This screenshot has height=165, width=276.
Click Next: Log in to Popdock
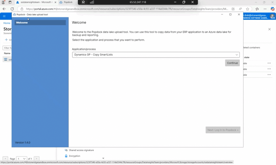tap(223, 130)
